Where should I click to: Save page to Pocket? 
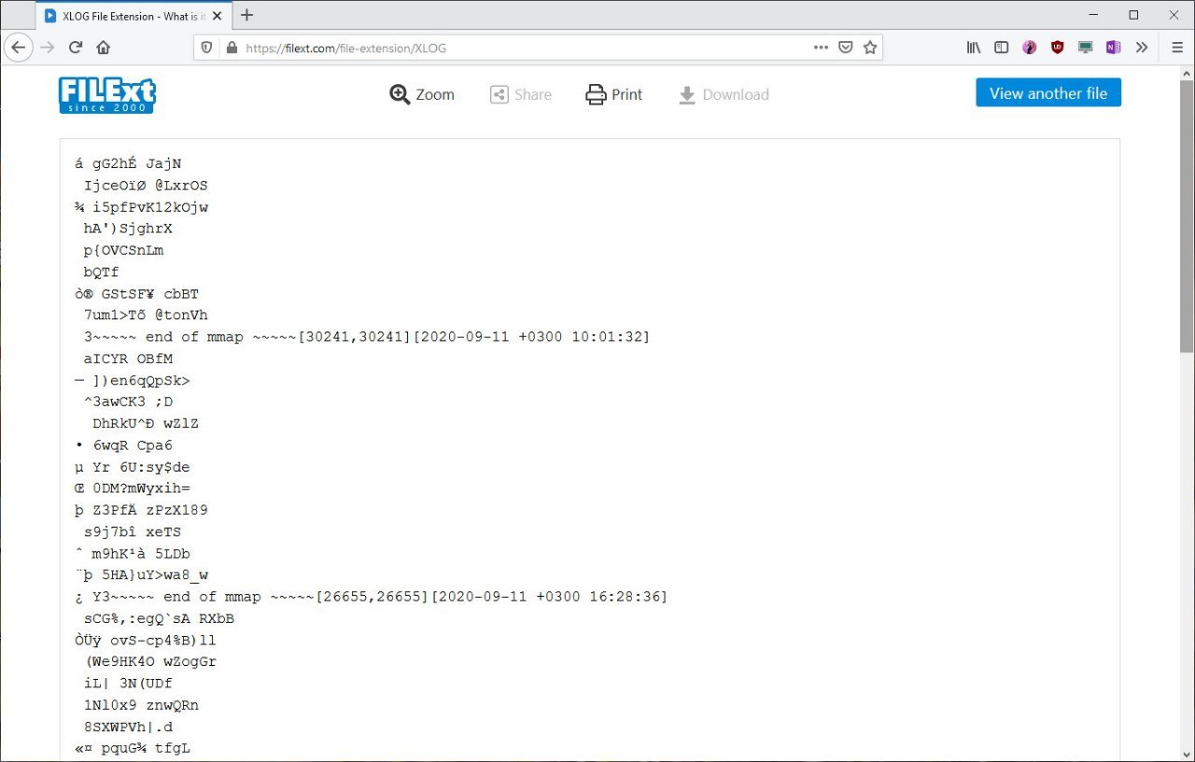845,48
